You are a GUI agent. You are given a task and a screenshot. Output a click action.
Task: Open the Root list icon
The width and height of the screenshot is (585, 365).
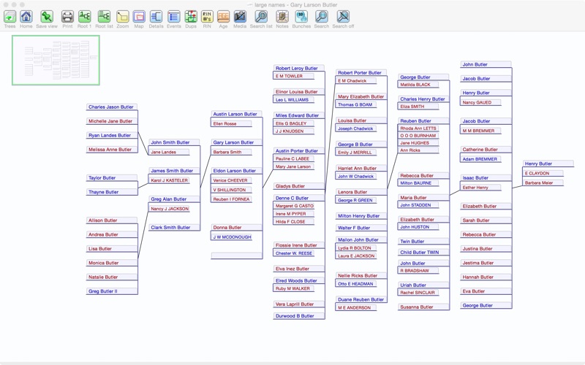click(105, 17)
